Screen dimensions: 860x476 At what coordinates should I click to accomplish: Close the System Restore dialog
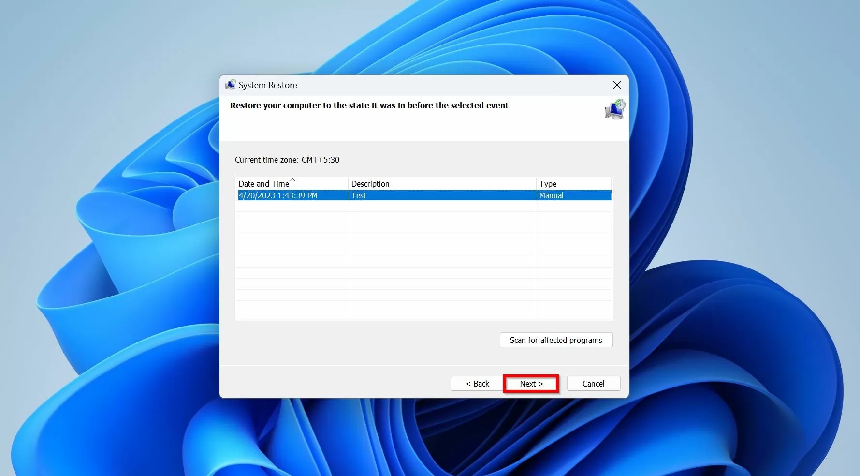pyautogui.click(x=616, y=85)
